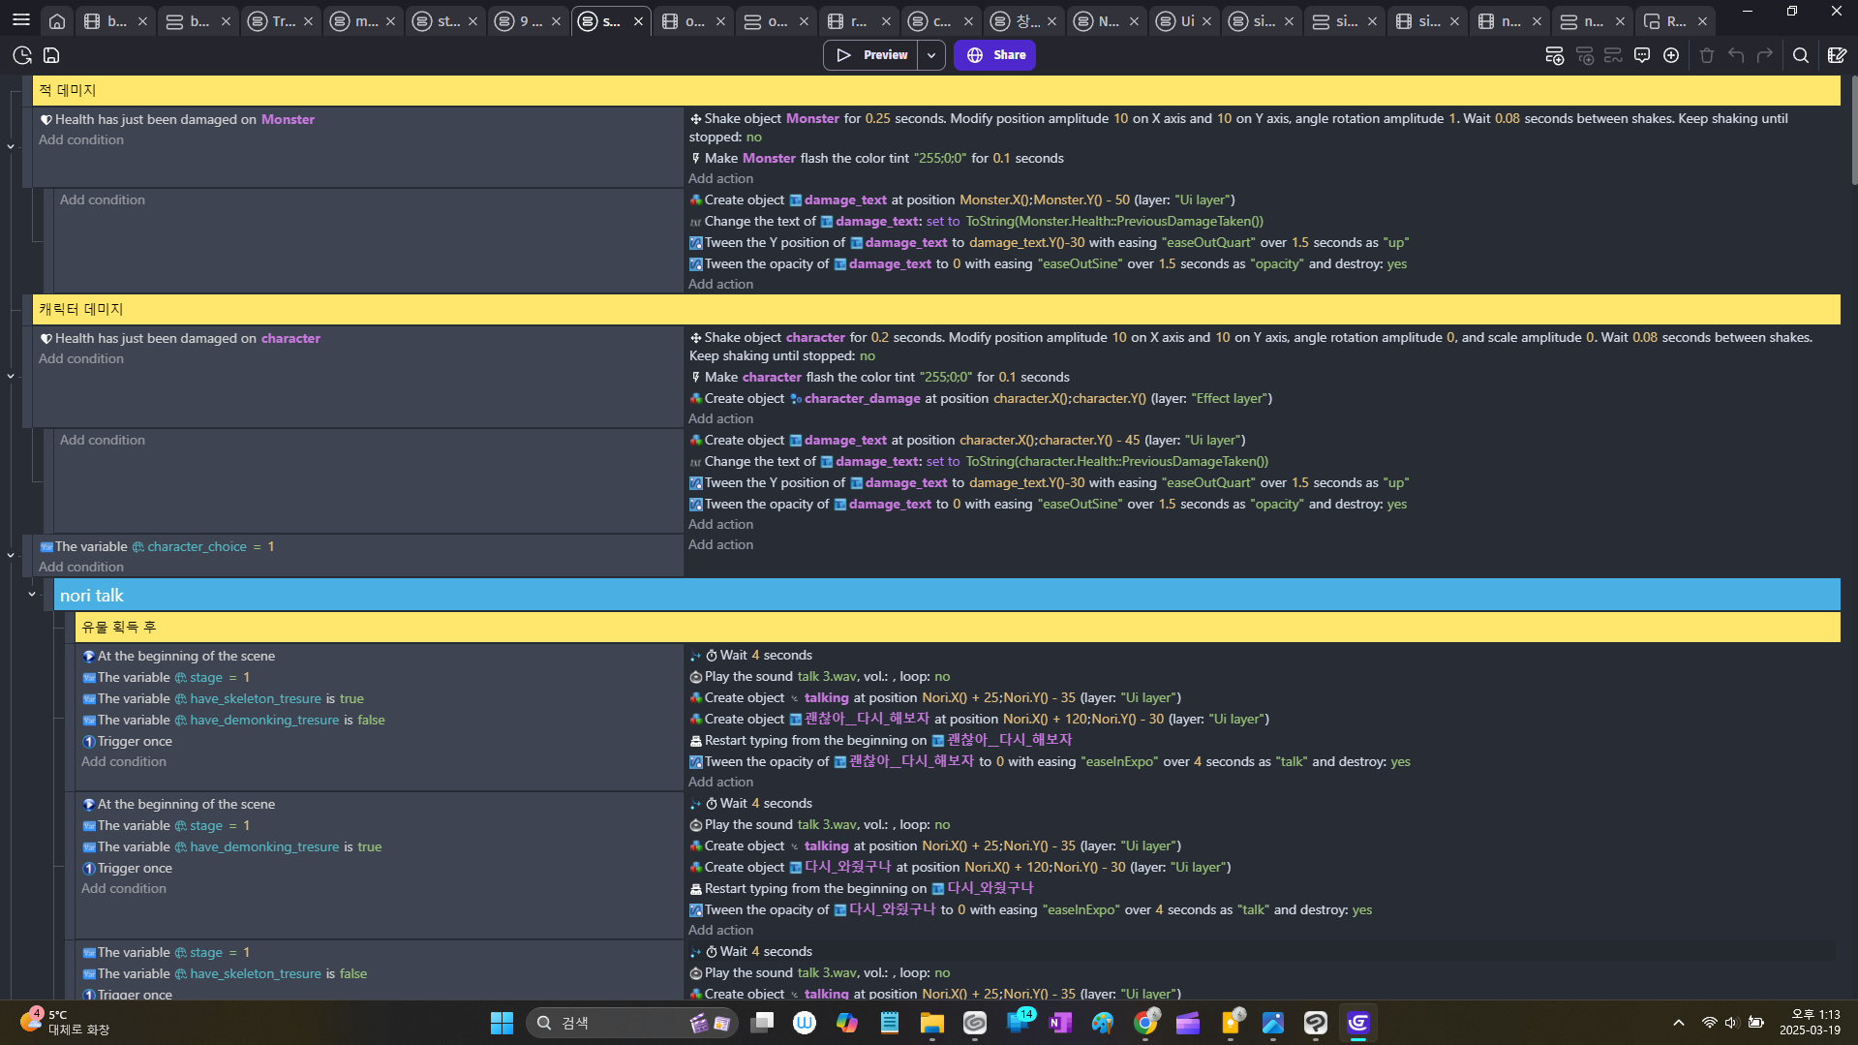Collapse the Monster health damaged event
This screenshot has height=1045, width=1858.
click(11, 146)
